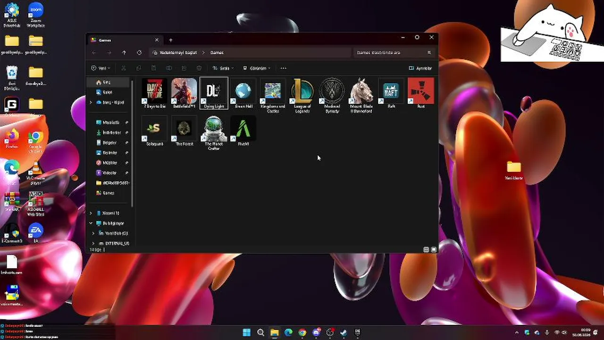Select The Planet Crafter shortcut
Viewport: 604px width, 340px height.
214,134
